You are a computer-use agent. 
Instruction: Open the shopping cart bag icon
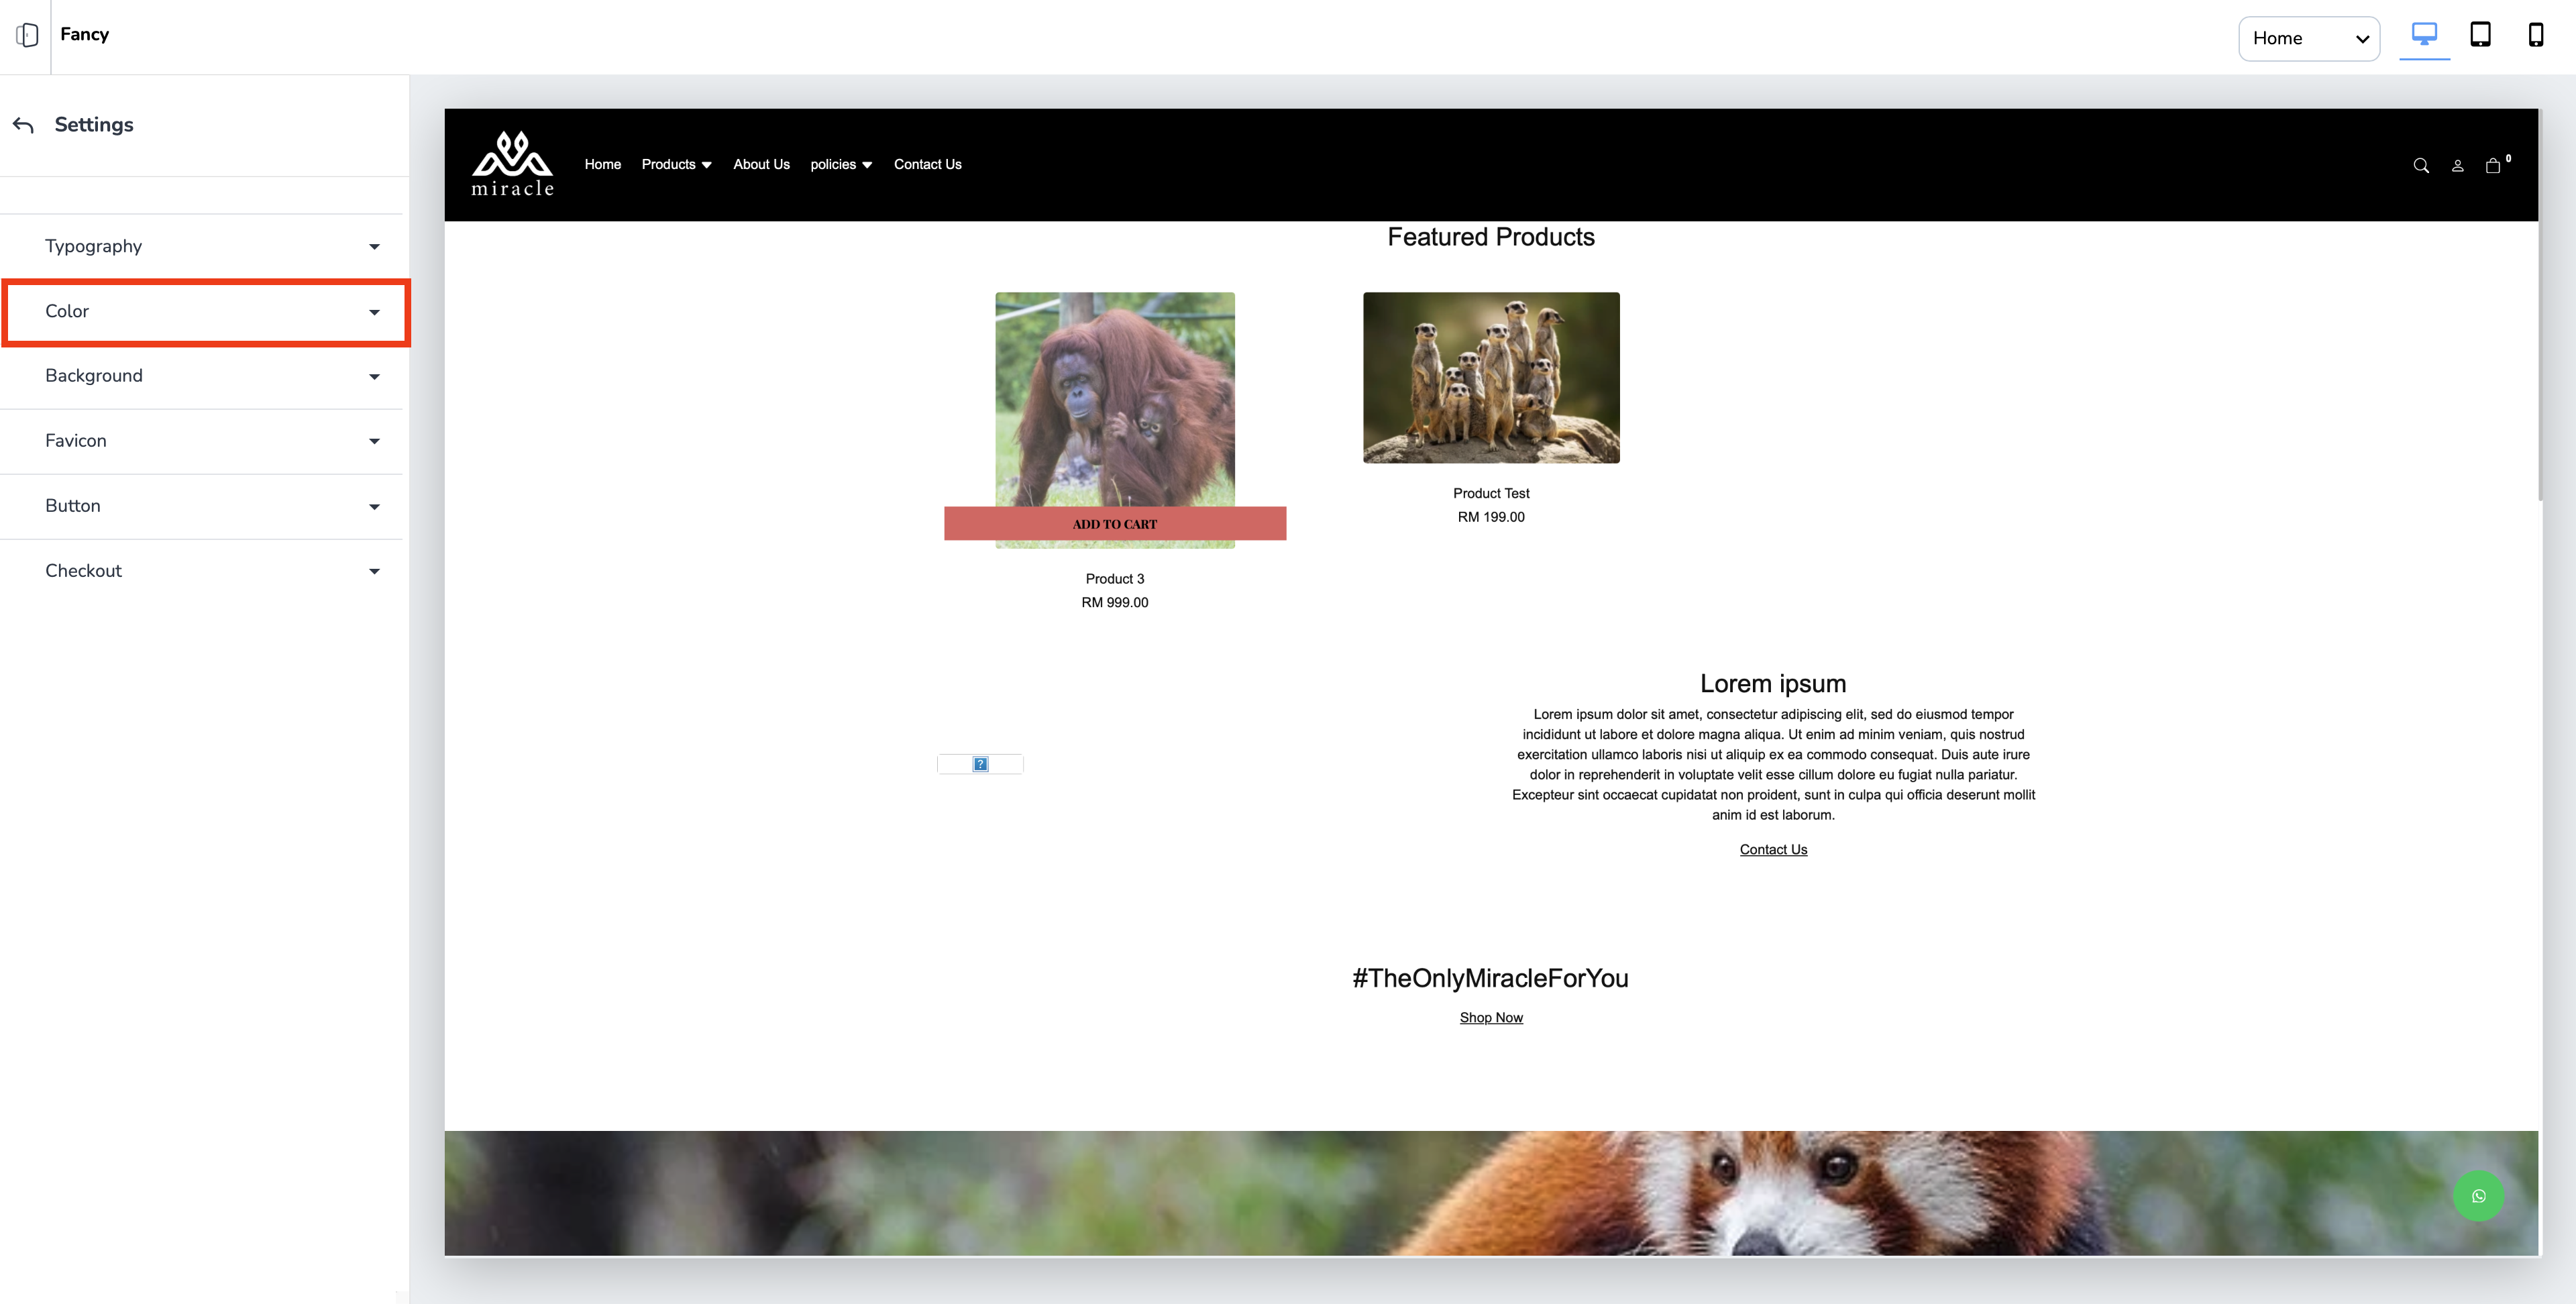click(2492, 166)
